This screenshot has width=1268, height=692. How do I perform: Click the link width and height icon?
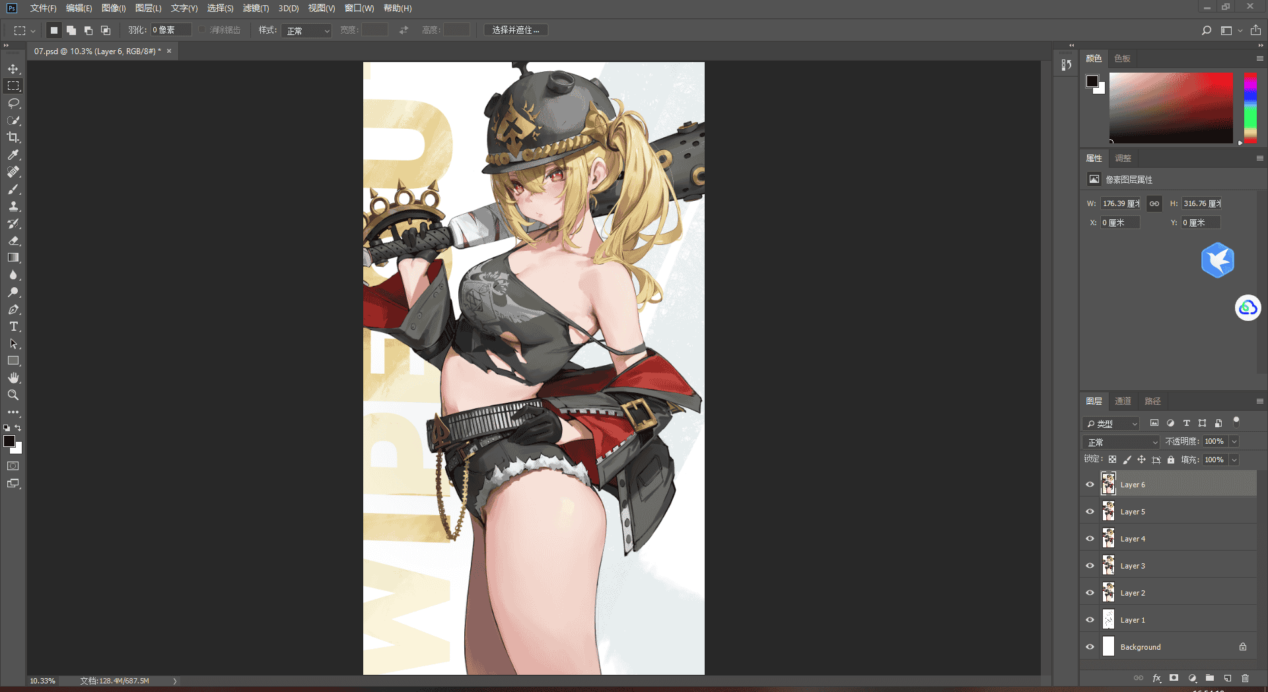(x=1154, y=203)
